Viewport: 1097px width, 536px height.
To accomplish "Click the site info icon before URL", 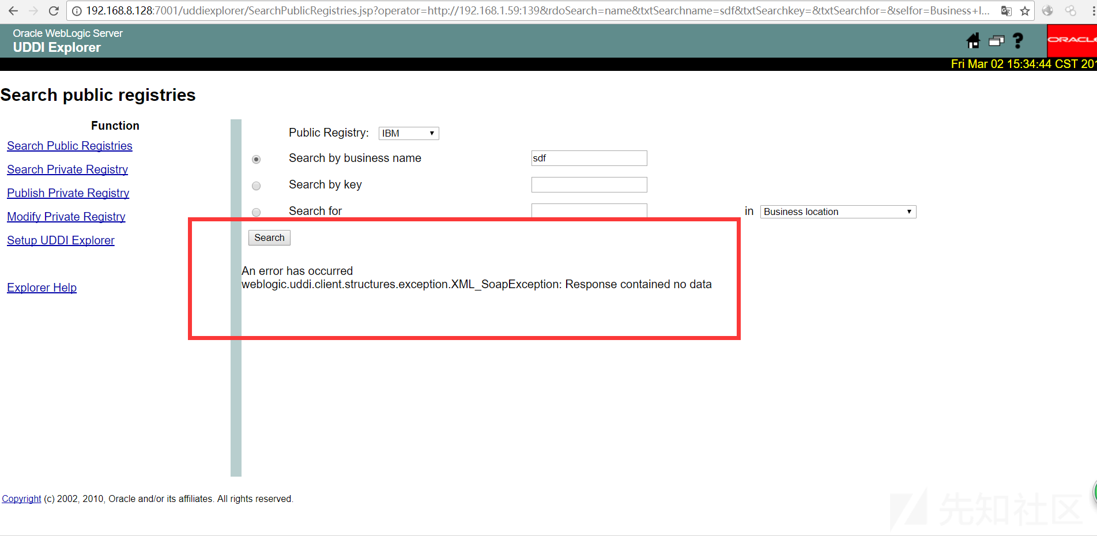I will (x=77, y=11).
